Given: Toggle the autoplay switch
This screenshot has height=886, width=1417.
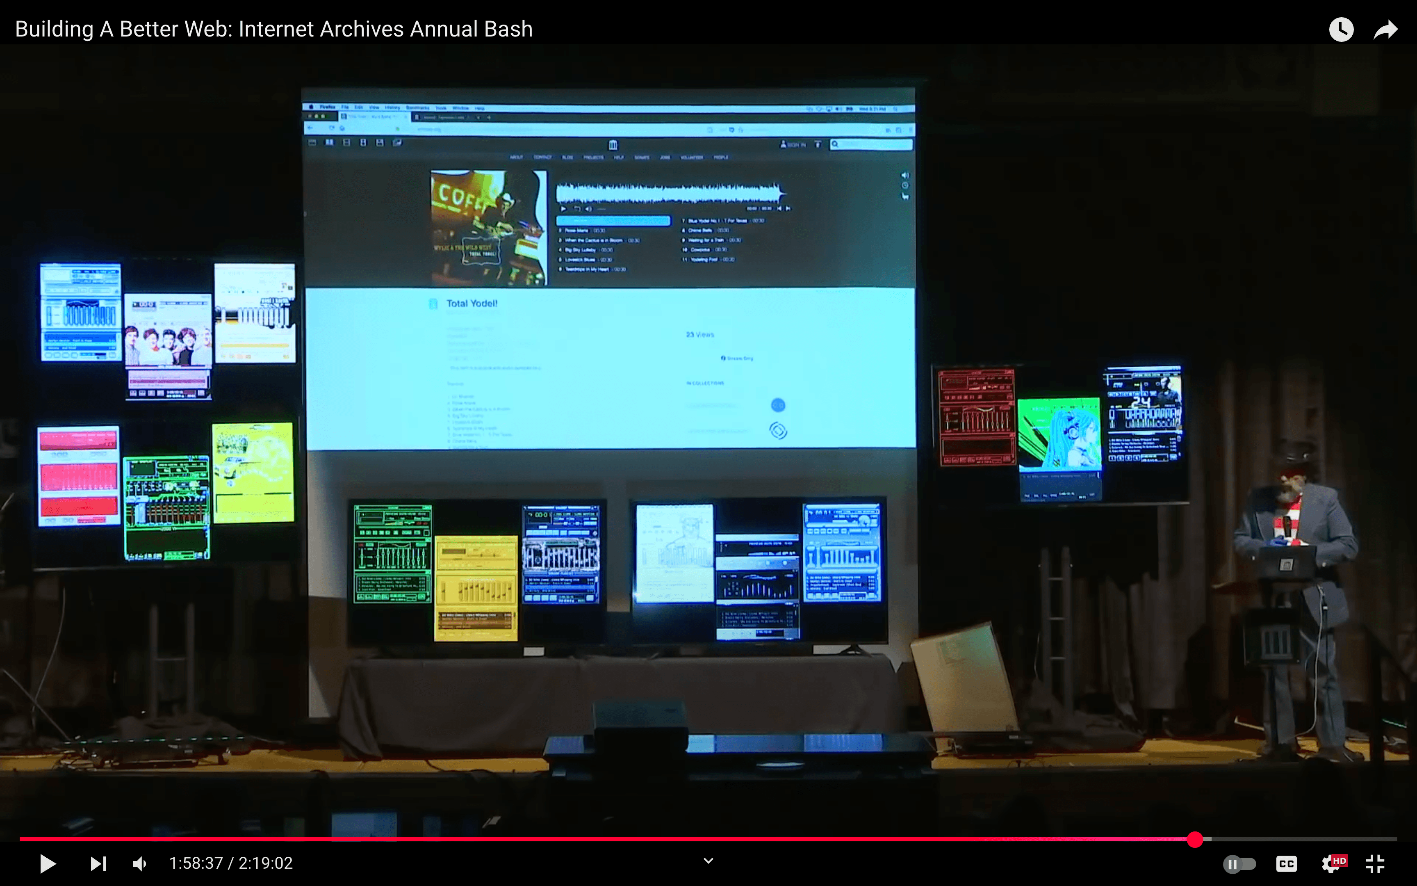Looking at the screenshot, I should point(1239,864).
